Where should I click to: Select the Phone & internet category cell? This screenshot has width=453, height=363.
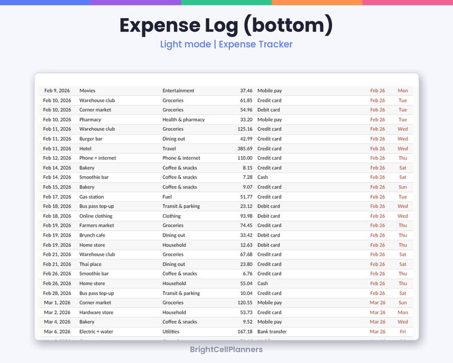(x=181, y=158)
